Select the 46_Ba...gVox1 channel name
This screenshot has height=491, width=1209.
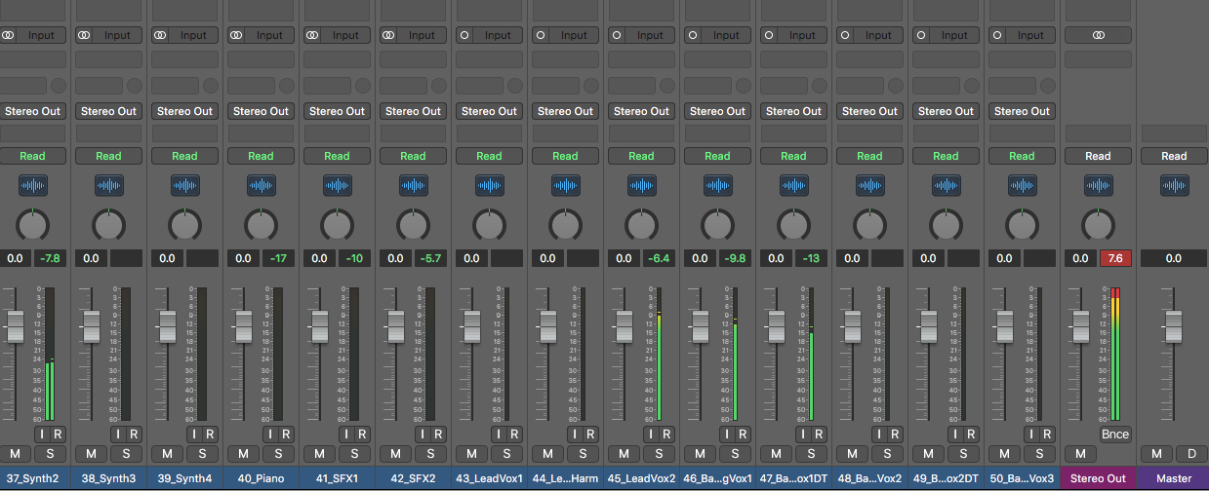[x=717, y=478]
